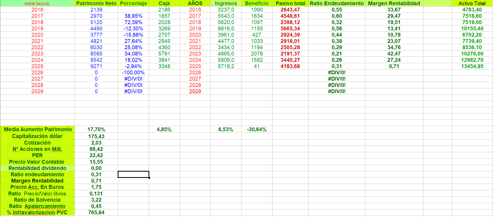This screenshot has width=493, height=217.
Task: Select the Patrimonio Neto column header
Action: (96, 4)
